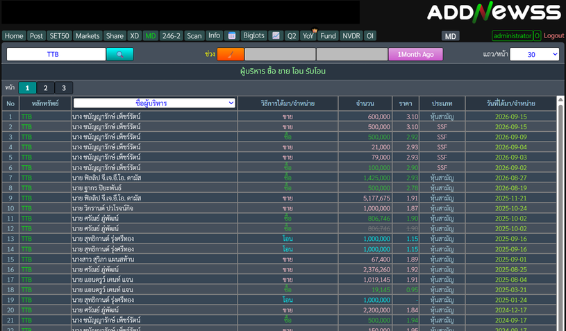566x331 pixels.
Task: Click the ADDNewss logo
Action: point(494,12)
